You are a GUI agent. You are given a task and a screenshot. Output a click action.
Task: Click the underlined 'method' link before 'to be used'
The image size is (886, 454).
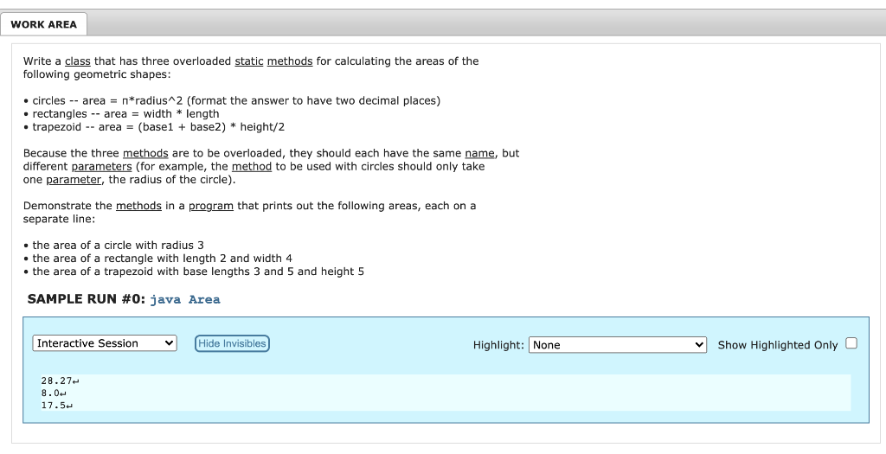click(x=252, y=167)
